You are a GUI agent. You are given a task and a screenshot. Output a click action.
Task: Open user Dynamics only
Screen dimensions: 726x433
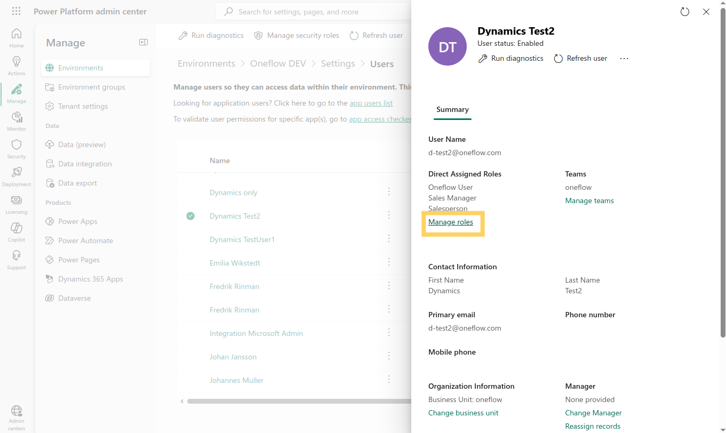pyautogui.click(x=233, y=193)
